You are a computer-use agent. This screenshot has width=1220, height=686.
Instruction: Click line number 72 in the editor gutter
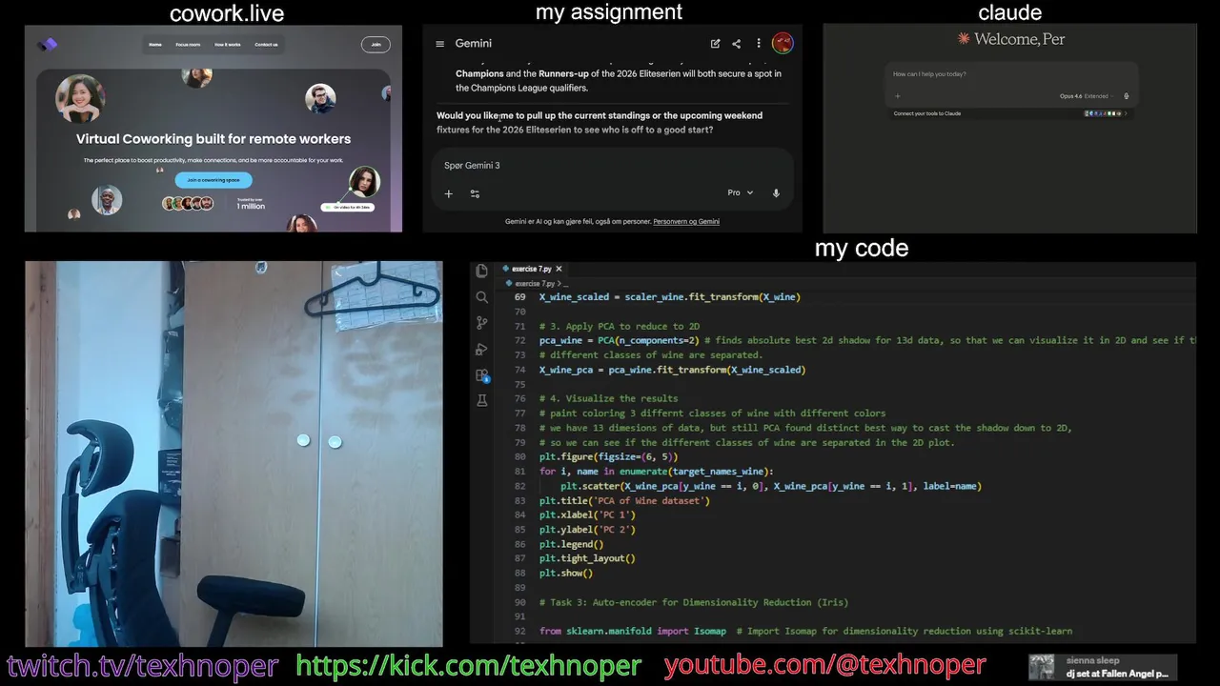click(x=519, y=340)
